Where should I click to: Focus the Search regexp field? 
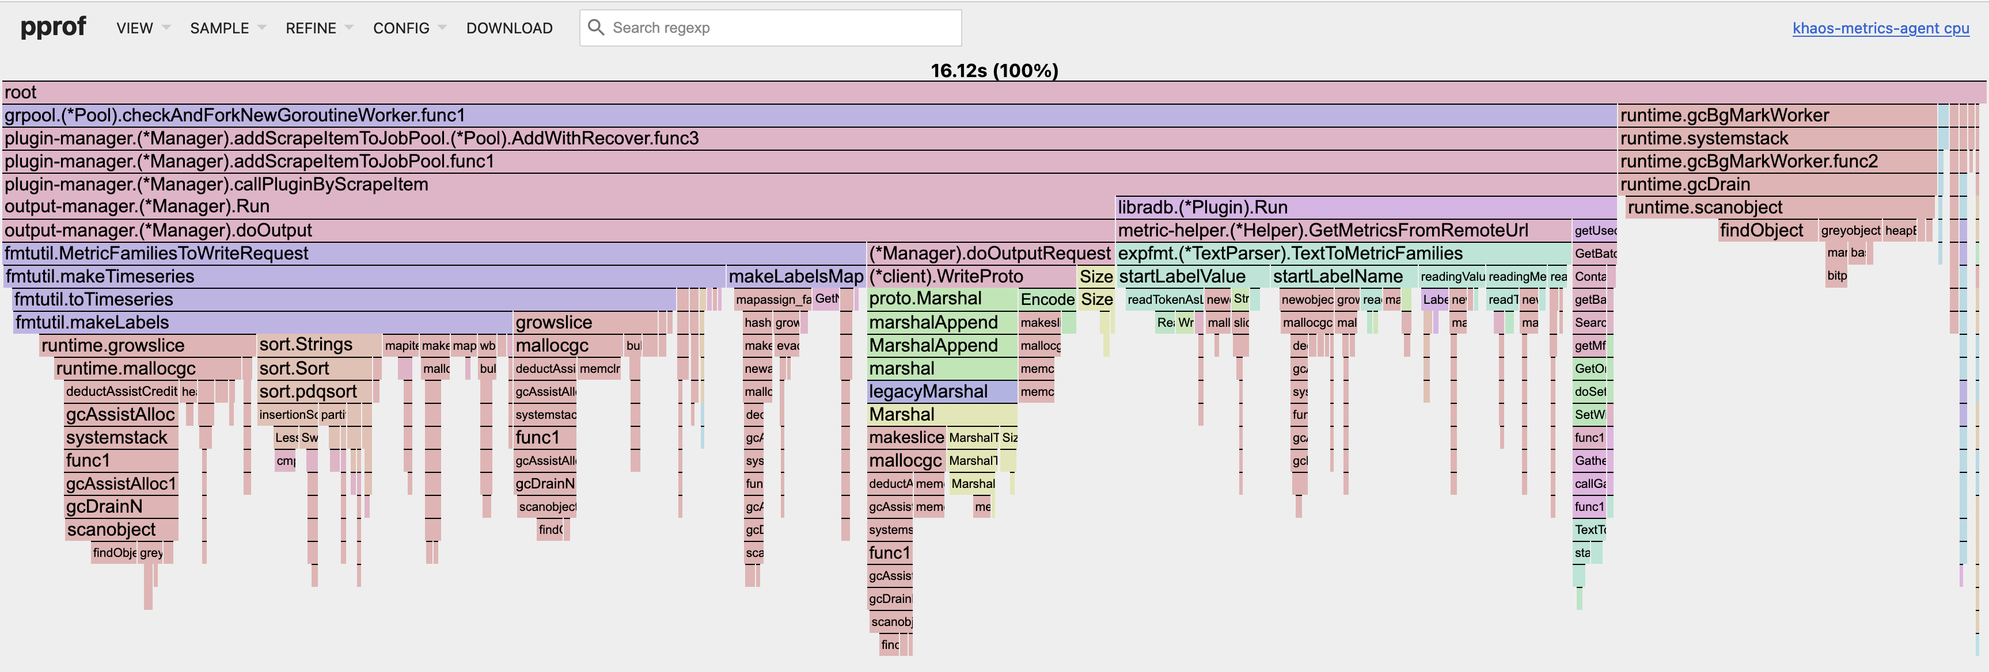coord(780,28)
